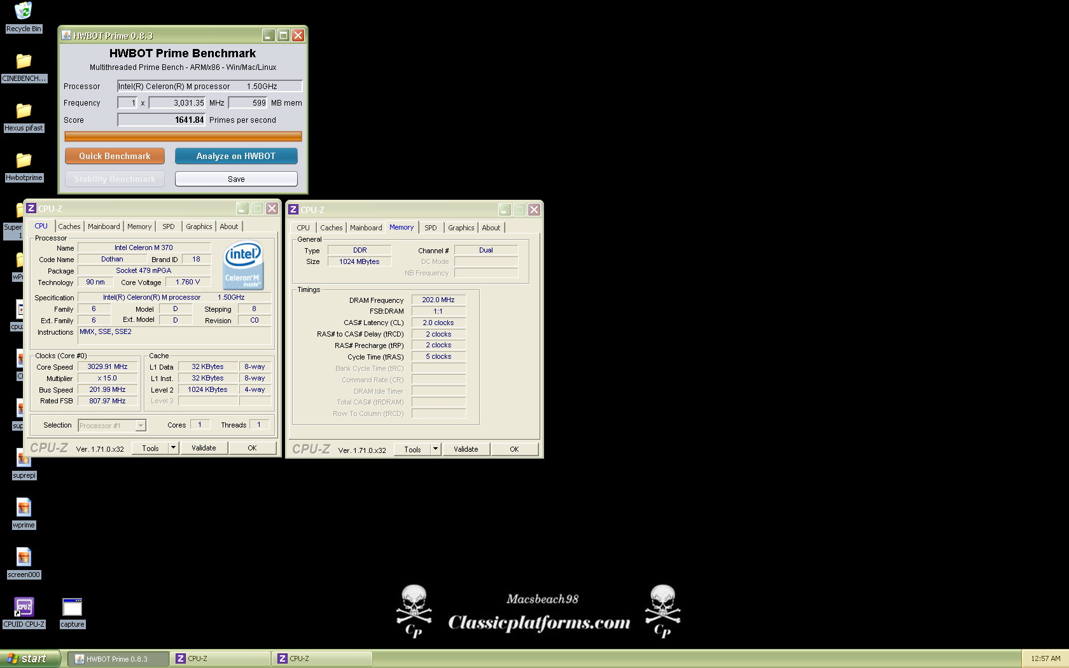Viewport: 1069px width, 668px height.
Task: Expand Tools dropdown arrow in right CPU-Z
Action: pos(435,449)
